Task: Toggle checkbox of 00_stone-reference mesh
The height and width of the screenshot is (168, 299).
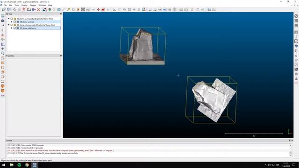Action: pyautogui.click(x=14, y=28)
